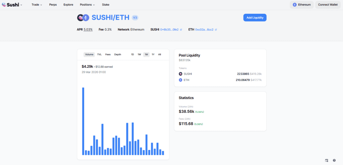This screenshot has height=165, width=343.
Task: Set chart range to 1D
Action: (133, 55)
